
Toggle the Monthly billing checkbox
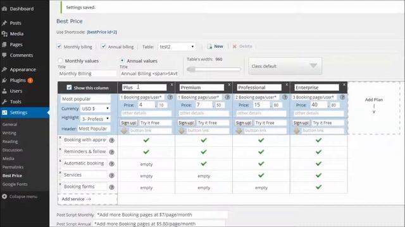pyautogui.click(x=59, y=46)
